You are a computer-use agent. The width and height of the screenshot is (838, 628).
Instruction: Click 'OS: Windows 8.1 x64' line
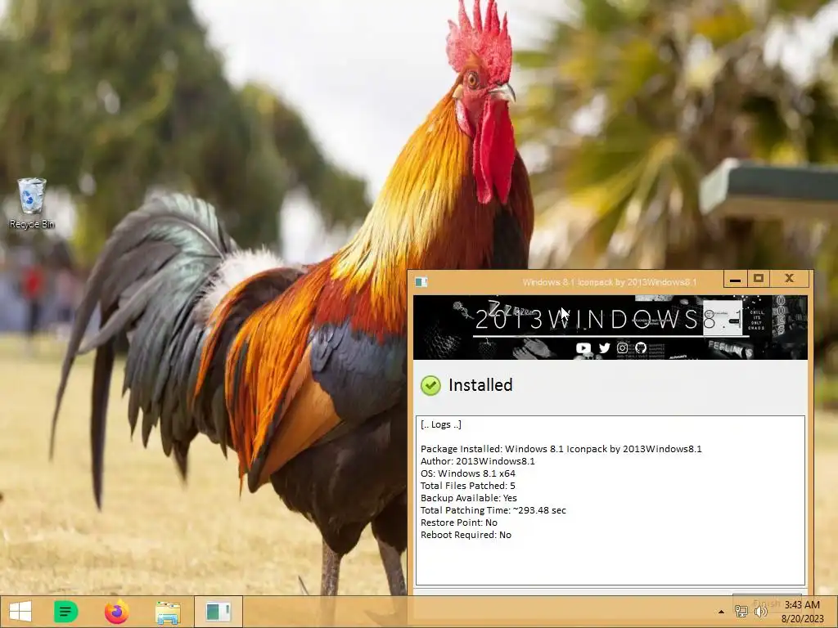click(x=468, y=473)
